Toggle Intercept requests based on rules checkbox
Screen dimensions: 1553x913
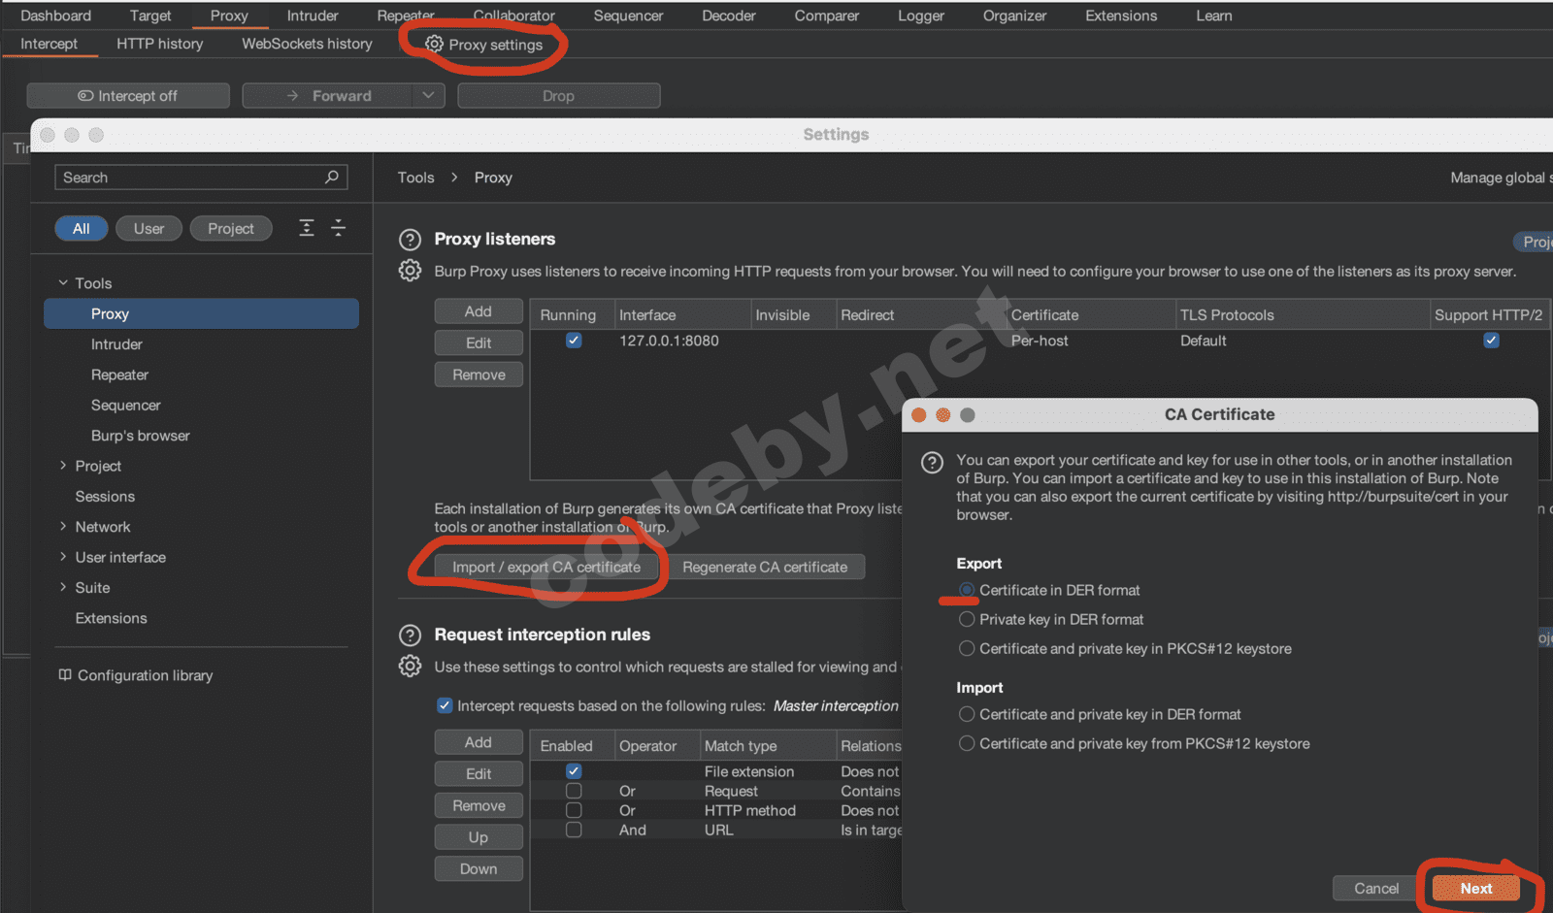pyautogui.click(x=445, y=705)
